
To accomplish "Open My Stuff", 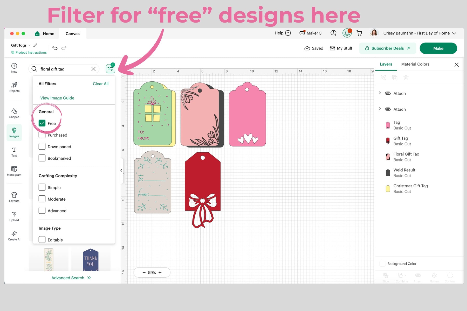I will click(341, 48).
